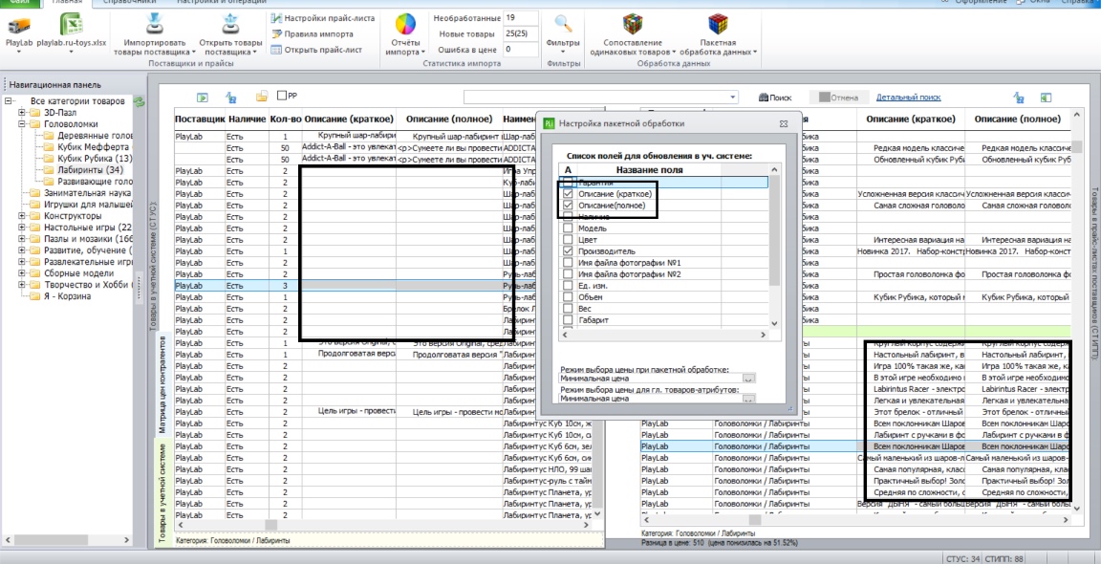Uncheck Описание(полное) field checkbox
1101x564 pixels.
click(568, 206)
